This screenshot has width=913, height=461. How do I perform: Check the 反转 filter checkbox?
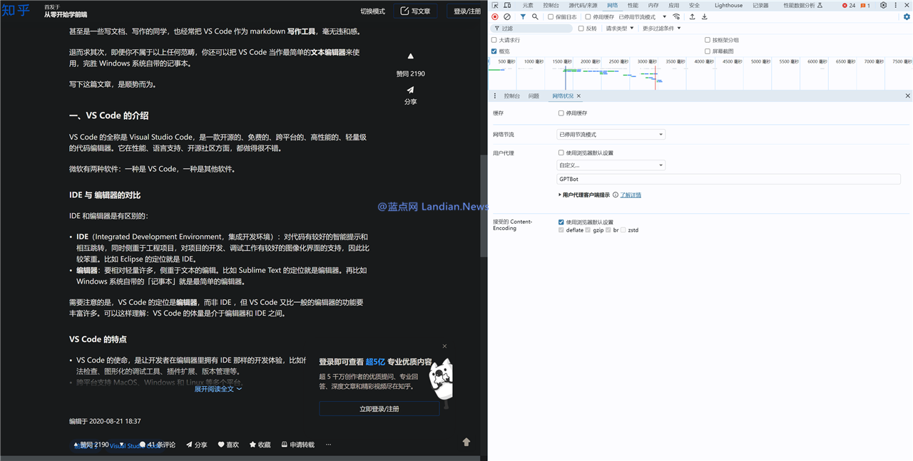[581, 29]
